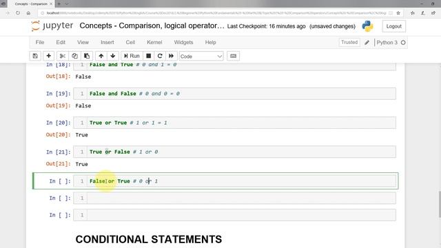Open the View menu

click(x=83, y=42)
